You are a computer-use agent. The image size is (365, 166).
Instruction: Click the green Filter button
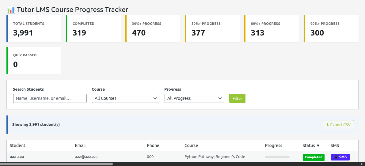[x=237, y=98]
